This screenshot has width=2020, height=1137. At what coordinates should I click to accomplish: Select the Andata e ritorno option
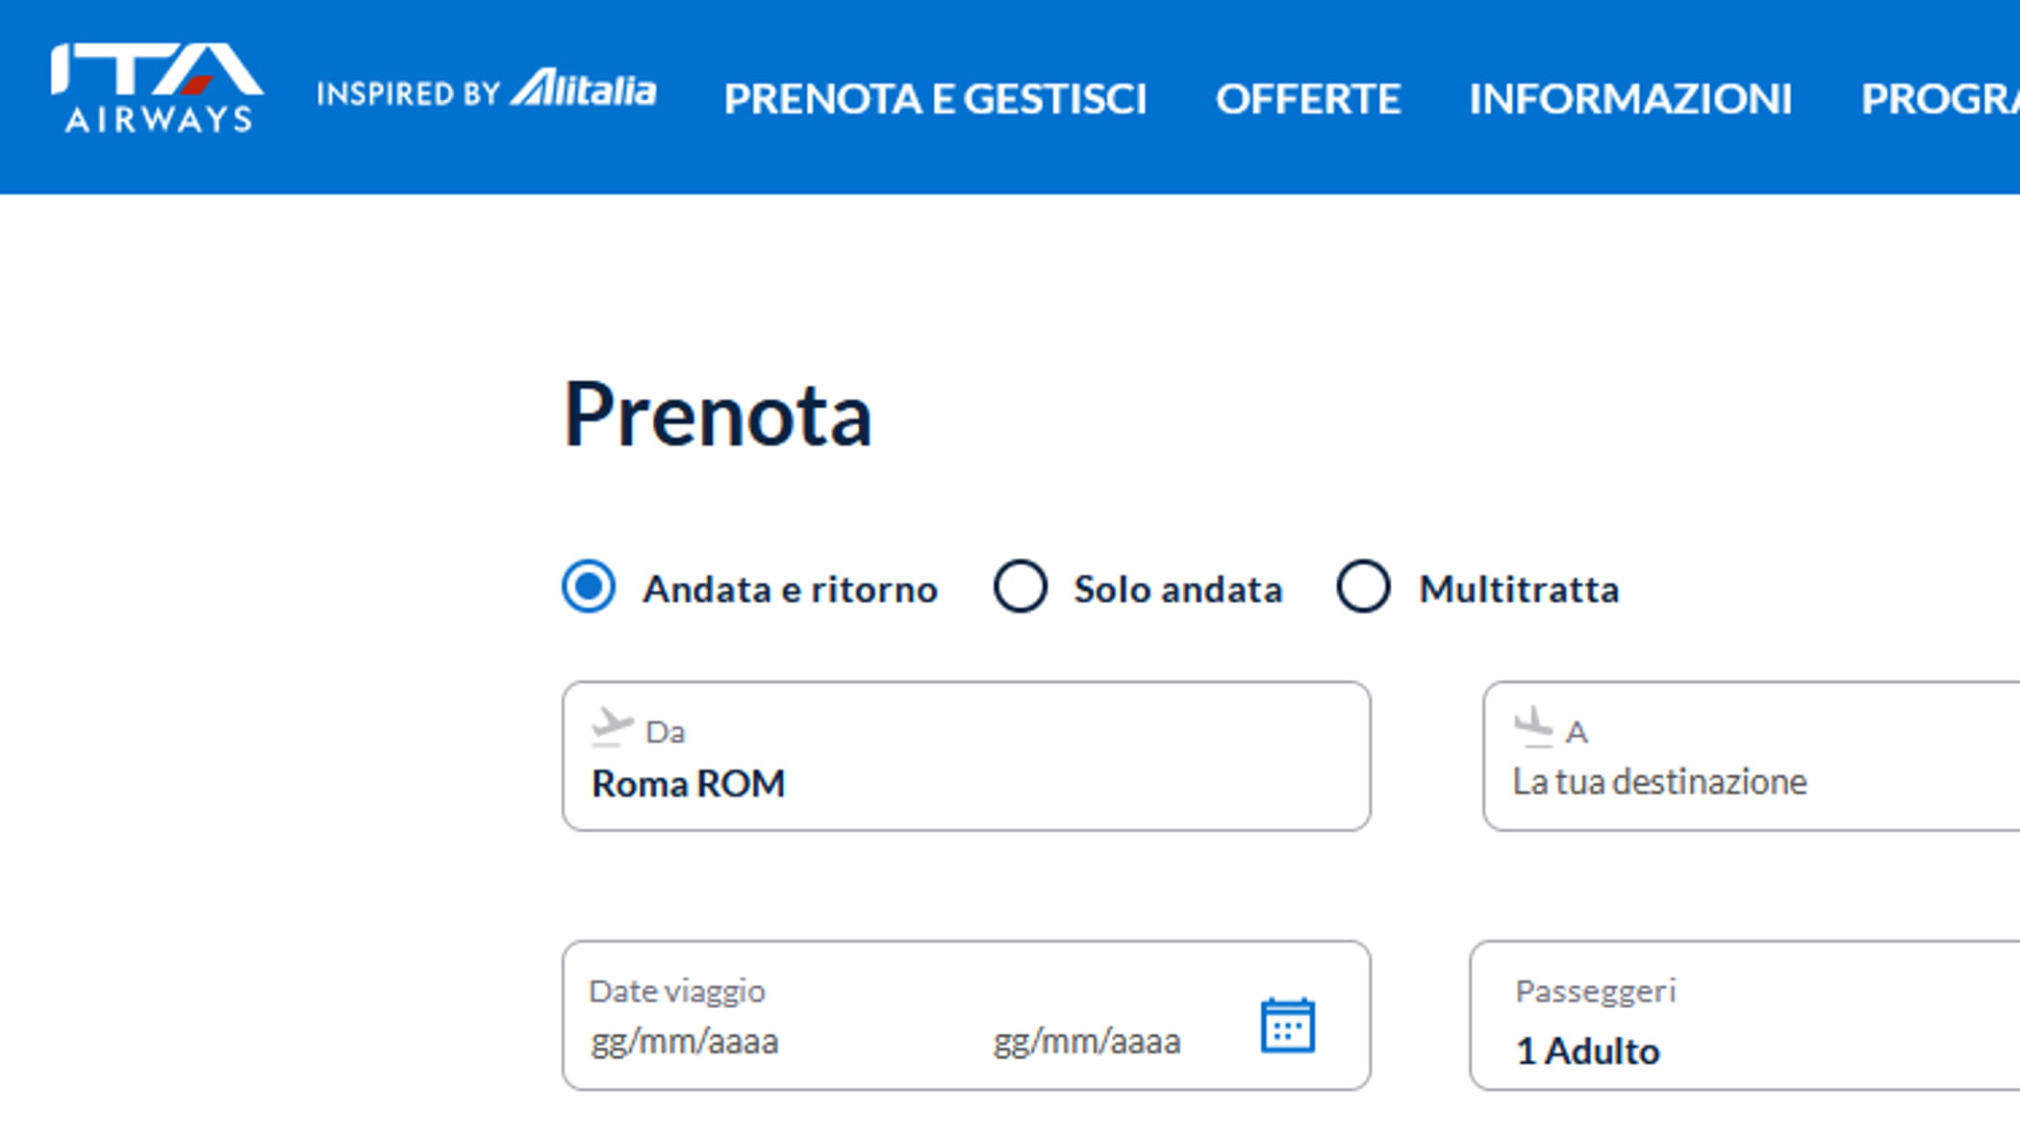589,587
